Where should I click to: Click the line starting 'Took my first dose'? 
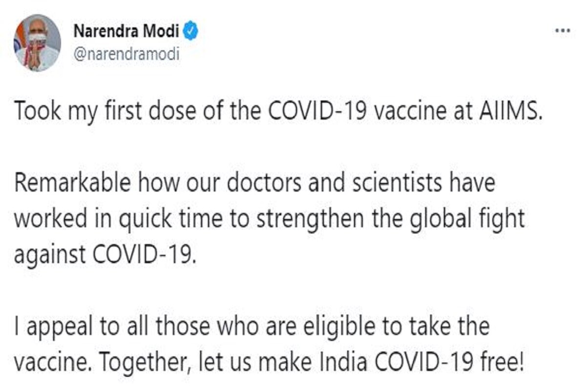click(x=278, y=112)
